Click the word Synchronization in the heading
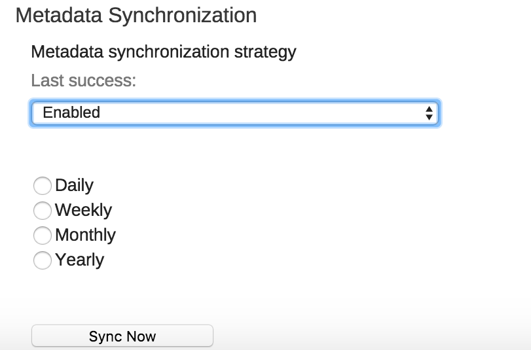 point(182,15)
